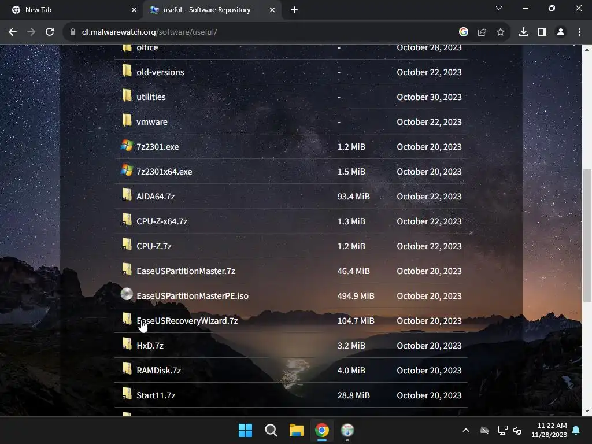Bookmark this page with the star

501,32
